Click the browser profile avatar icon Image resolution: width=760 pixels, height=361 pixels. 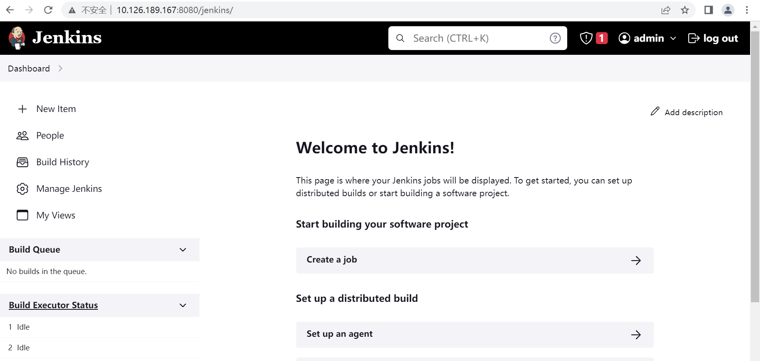(728, 10)
